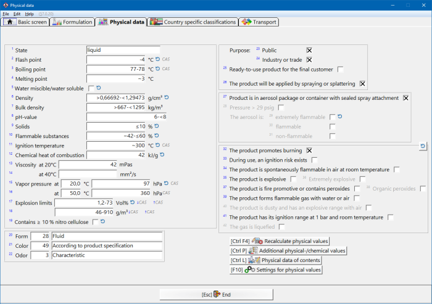The height and width of the screenshot is (304, 432).
Task: Enable Ready-to-use product for final customer
Action: [x=340, y=69]
